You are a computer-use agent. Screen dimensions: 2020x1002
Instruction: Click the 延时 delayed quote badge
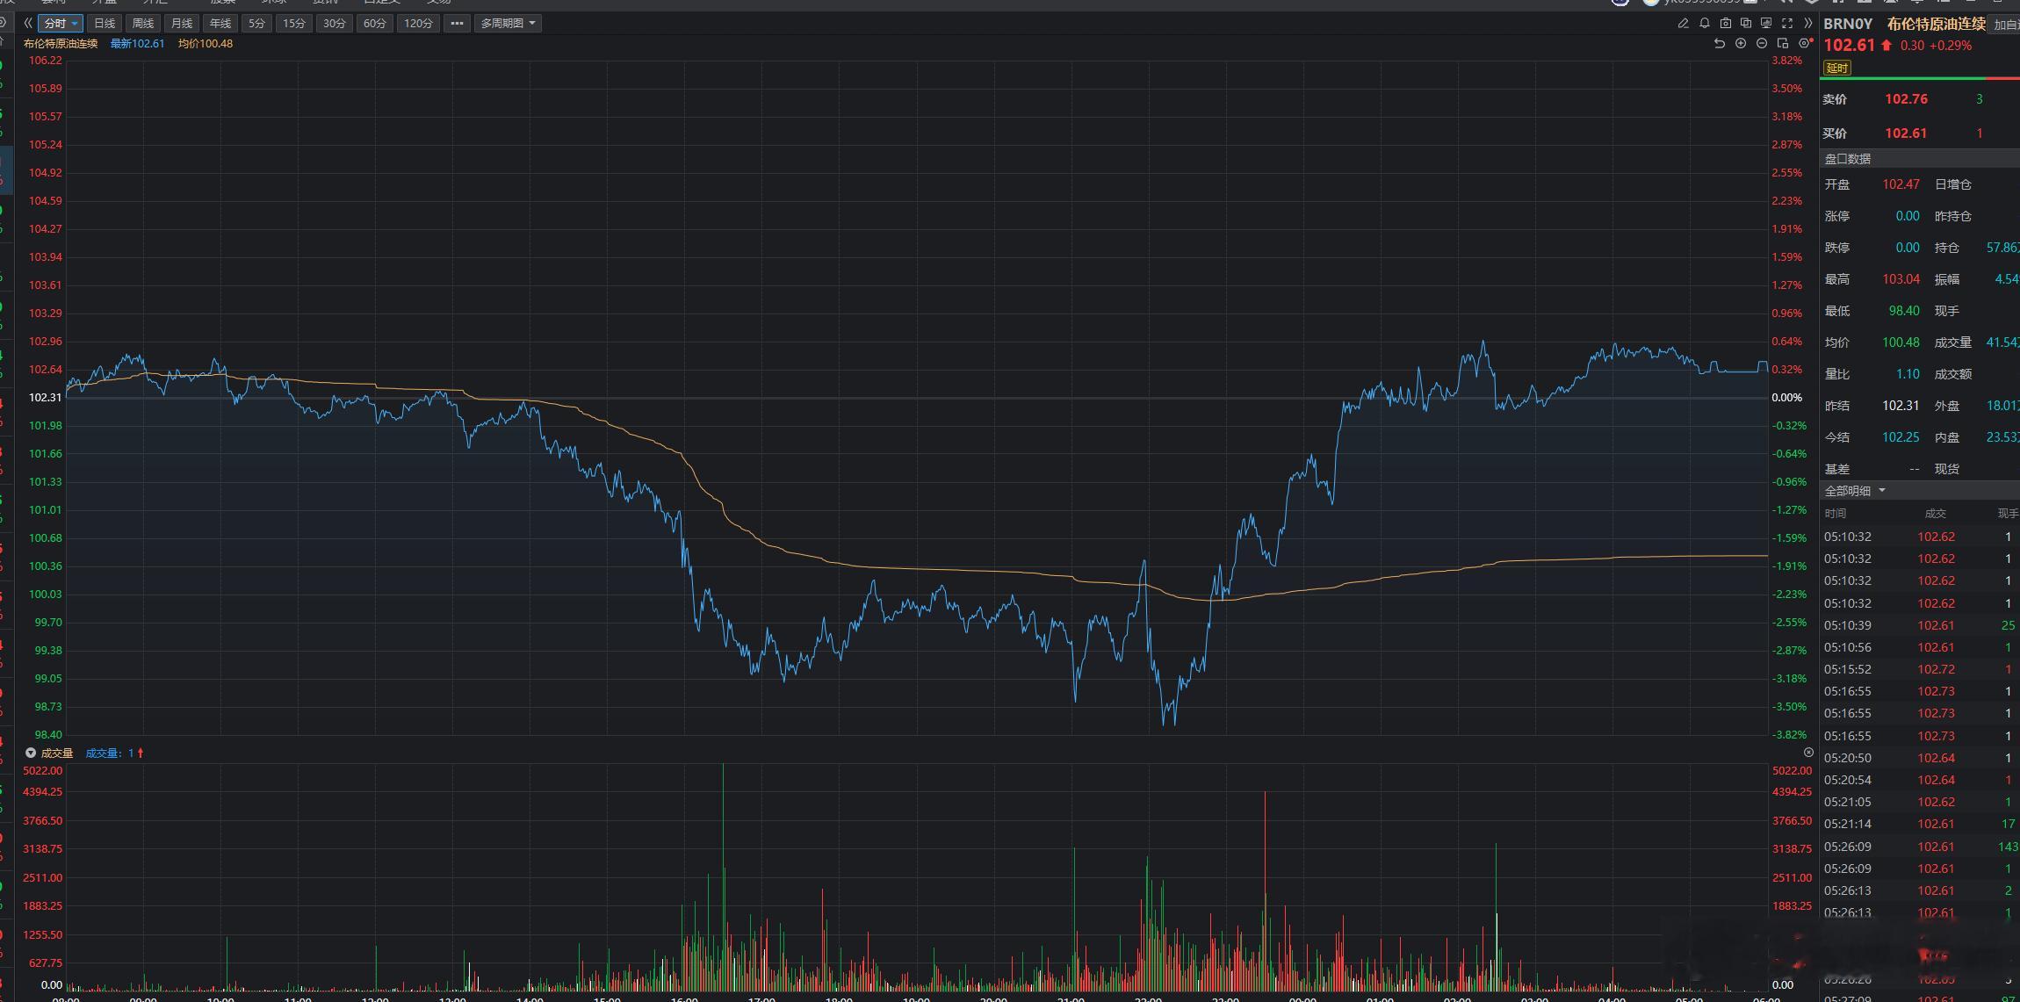(1837, 68)
